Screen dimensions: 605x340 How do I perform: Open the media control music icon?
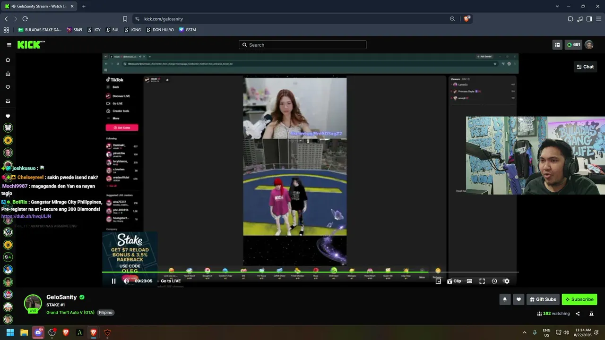[x=580, y=19]
